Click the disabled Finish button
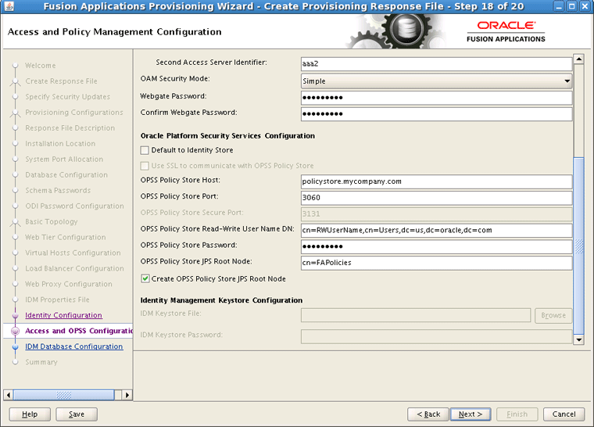The image size is (594, 427). (x=517, y=414)
